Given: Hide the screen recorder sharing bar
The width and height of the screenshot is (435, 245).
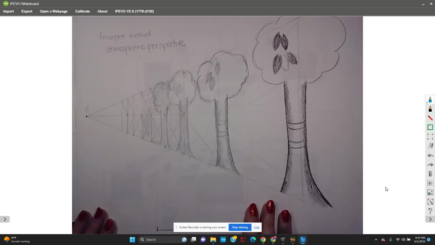Looking at the screenshot, I should coord(256,227).
